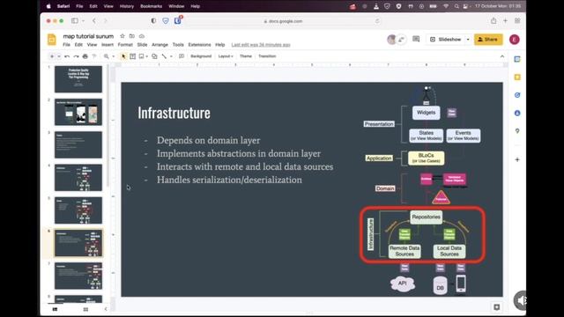Insert a text box

[133, 56]
